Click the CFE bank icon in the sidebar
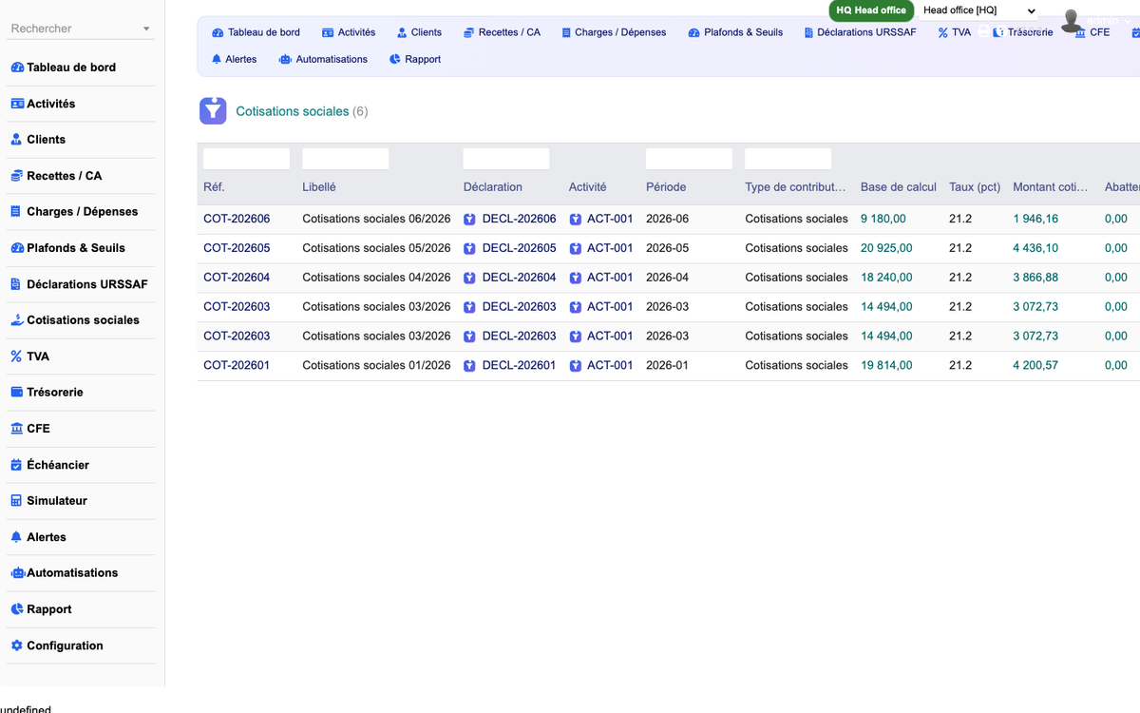1140x713 pixels. click(17, 429)
